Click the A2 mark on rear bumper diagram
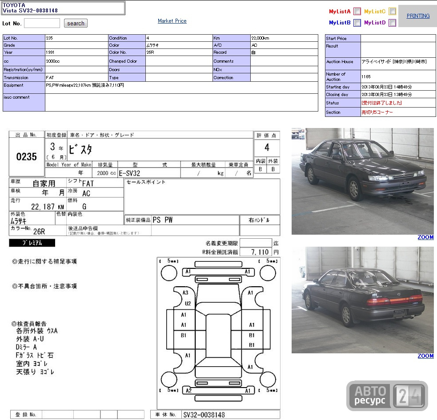437x420 pixels. point(188,391)
